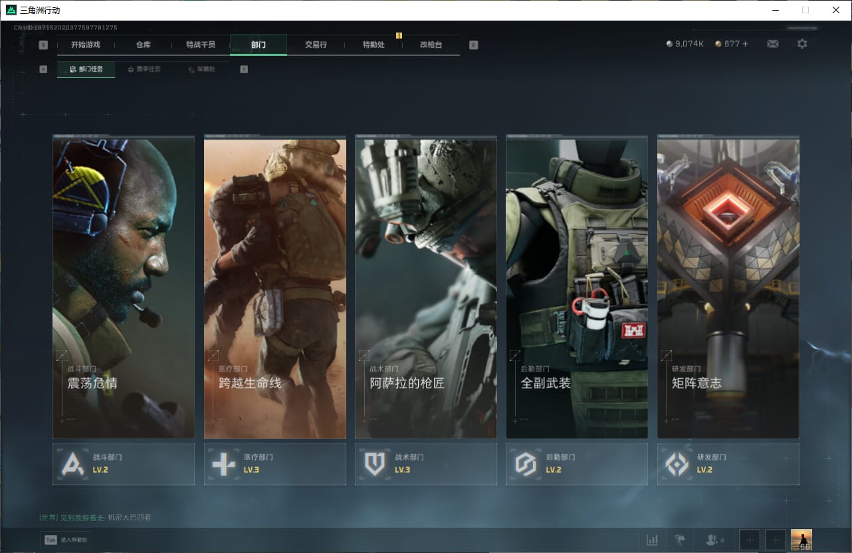Click the first empty teammate plus slot

(x=750, y=540)
